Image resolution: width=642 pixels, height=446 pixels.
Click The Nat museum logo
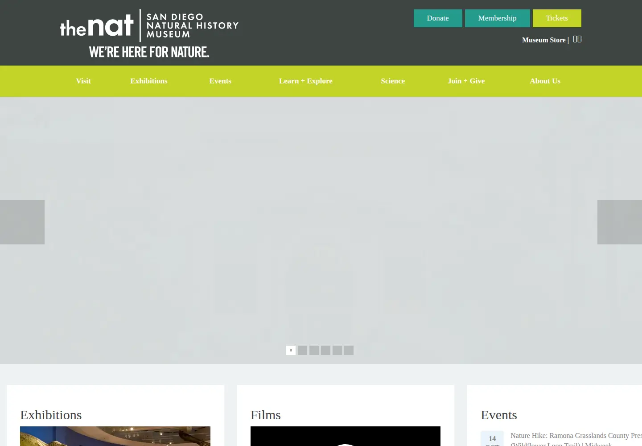[149, 34]
